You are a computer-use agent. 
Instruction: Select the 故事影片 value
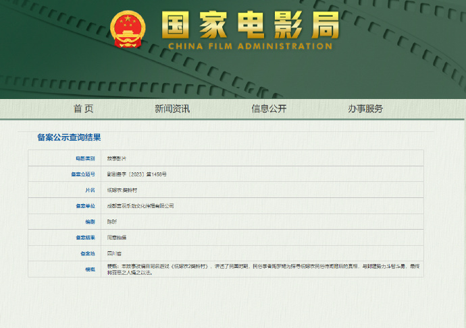pyautogui.click(x=116, y=158)
